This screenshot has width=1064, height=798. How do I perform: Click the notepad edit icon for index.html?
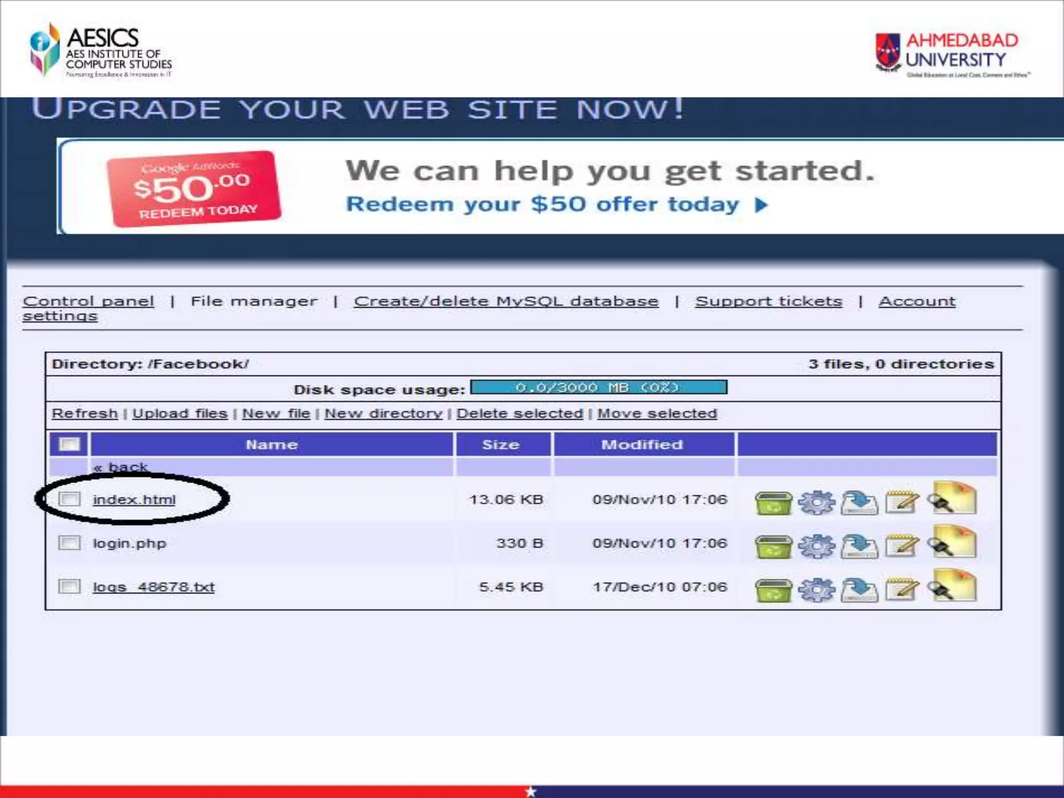tap(902, 502)
